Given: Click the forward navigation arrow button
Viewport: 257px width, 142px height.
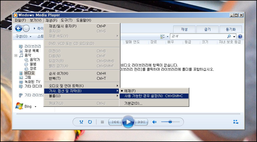Looking at the screenshot, I should 26,29.
